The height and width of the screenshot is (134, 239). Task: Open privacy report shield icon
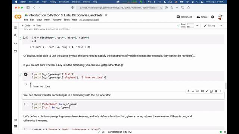72,7
